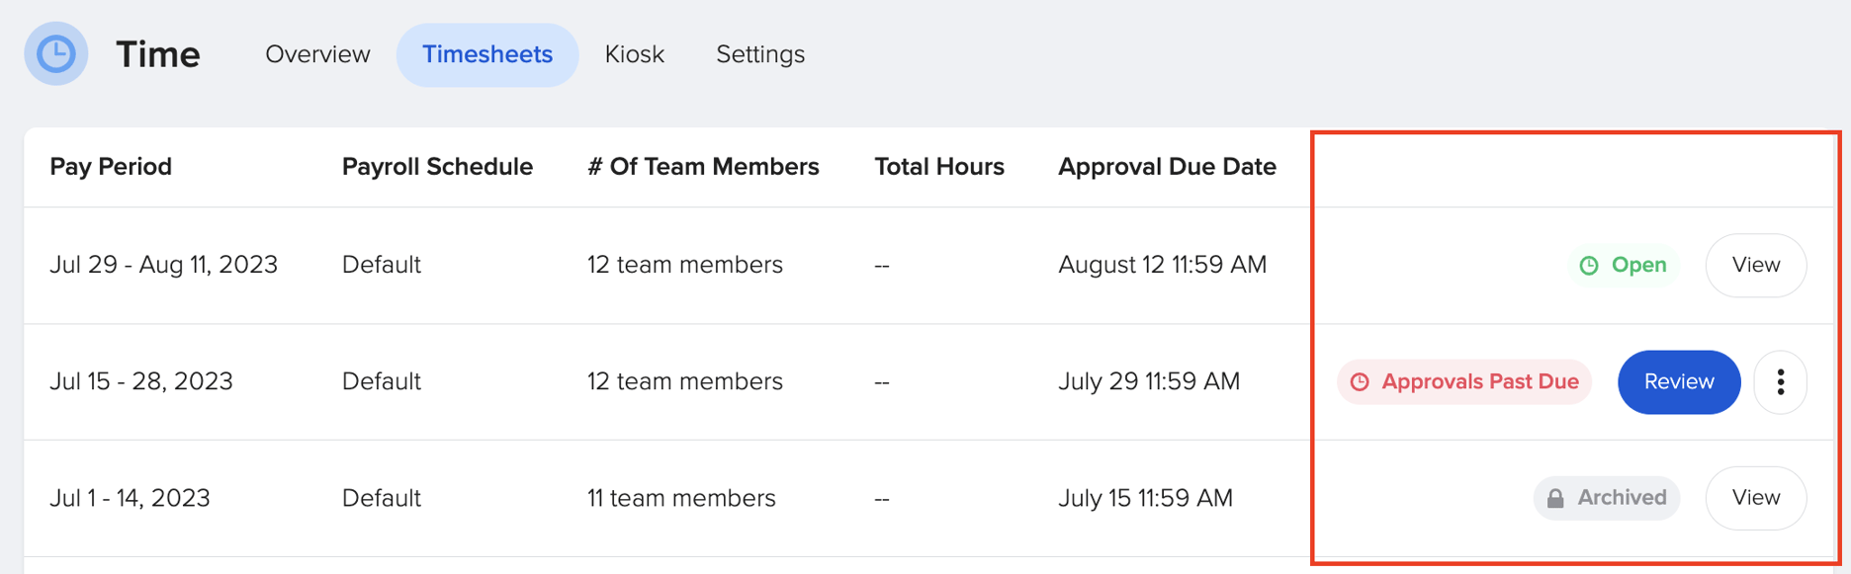
Task: Click Review for the Jul 15 - 28 pay period
Action: coord(1678,381)
